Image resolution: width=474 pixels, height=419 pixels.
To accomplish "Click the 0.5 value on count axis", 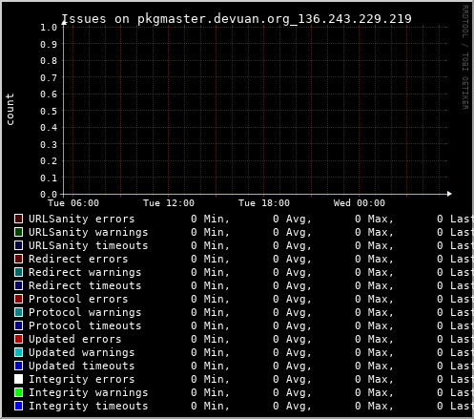I will pyautogui.click(x=49, y=111).
